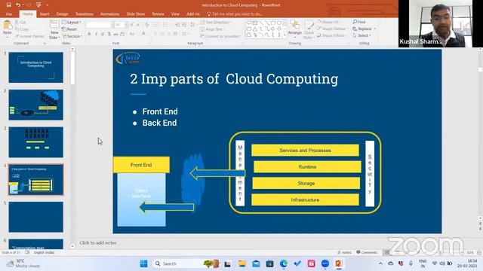The width and height of the screenshot is (483, 271).
Task: Switch to the Review tab
Action: [x=158, y=14]
